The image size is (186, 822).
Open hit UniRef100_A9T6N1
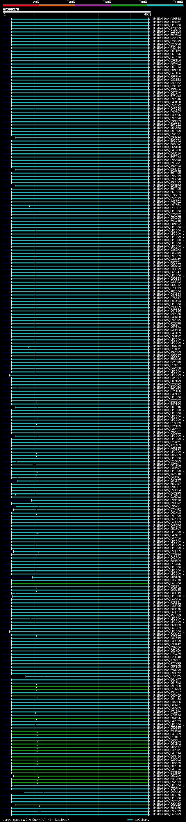click(x=167, y=465)
